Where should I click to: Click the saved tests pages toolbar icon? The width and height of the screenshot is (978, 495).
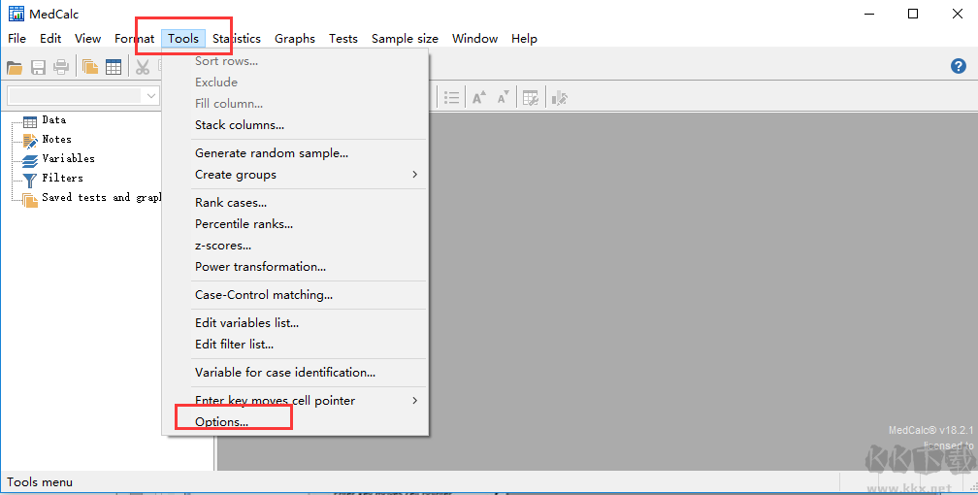(x=90, y=67)
